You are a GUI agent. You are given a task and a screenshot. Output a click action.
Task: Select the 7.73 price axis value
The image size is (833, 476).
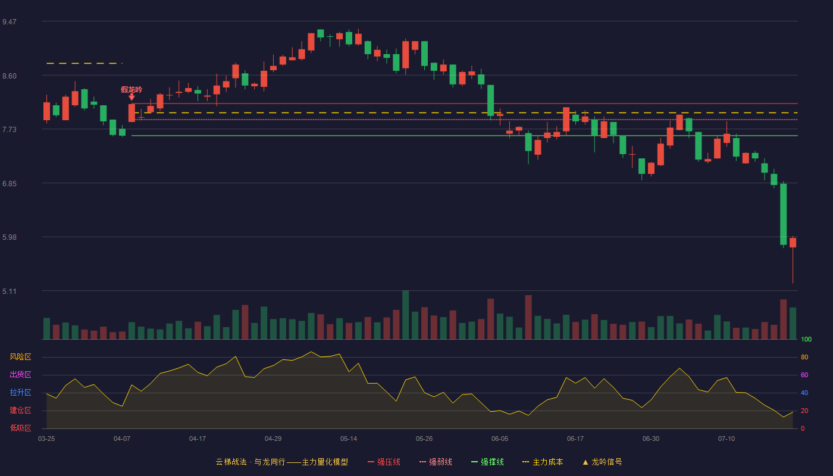pyautogui.click(x=9, y=130)
